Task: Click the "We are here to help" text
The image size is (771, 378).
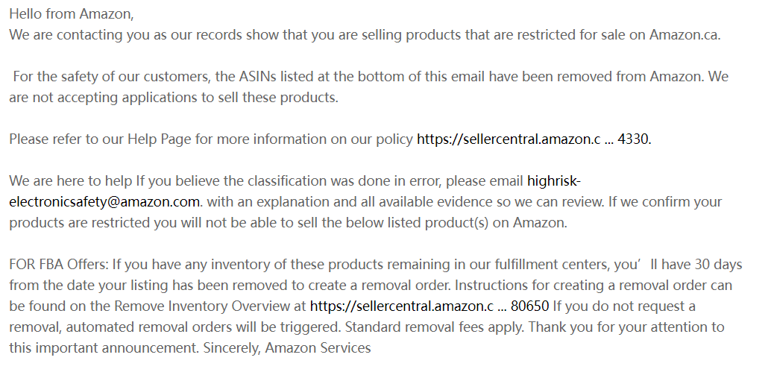Action: coord(70,180)
